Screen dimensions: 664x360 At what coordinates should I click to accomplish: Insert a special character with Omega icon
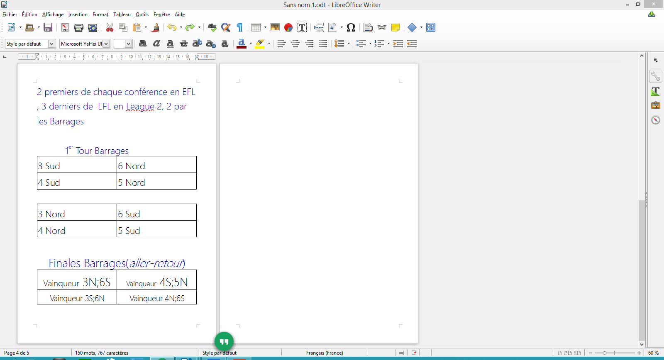(351, 27)
